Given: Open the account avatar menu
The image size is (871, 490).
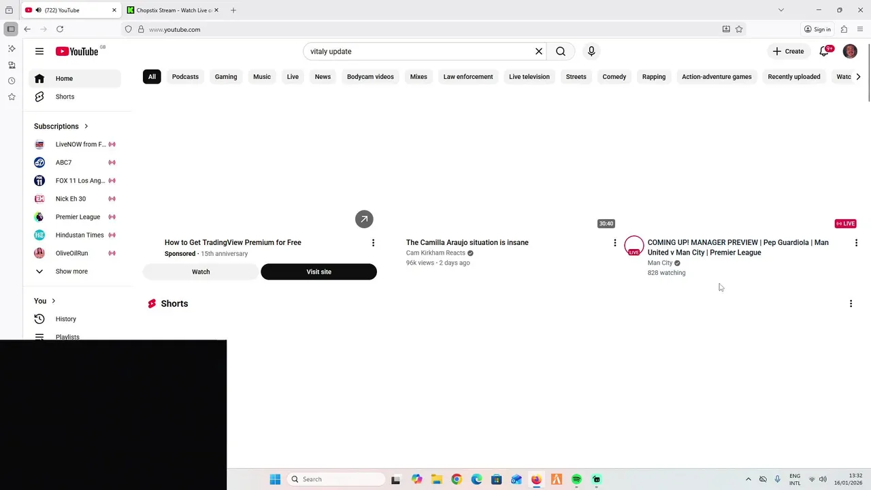Looking at the screenshot, I should pos(850,51).
